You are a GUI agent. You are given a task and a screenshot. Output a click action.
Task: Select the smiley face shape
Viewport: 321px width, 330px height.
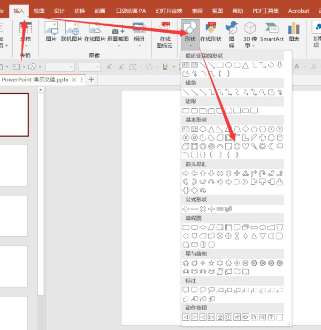[237, 146]
